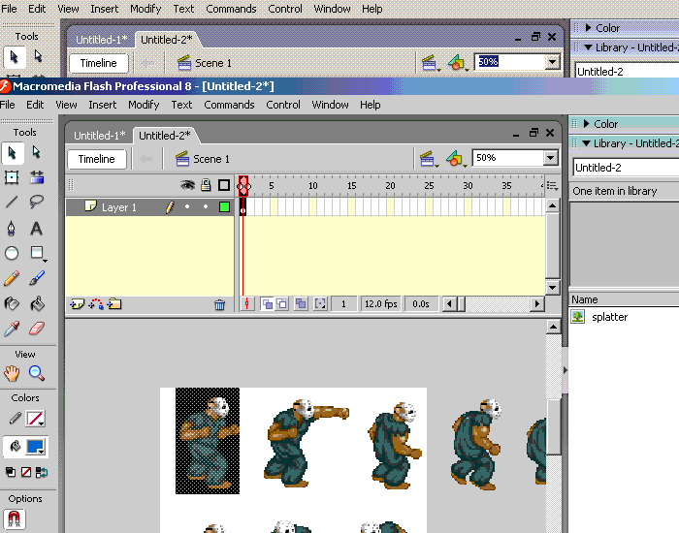Click the Edit Scene clapperboard icon
The image size is (679, 533).
tap(429, 159)
